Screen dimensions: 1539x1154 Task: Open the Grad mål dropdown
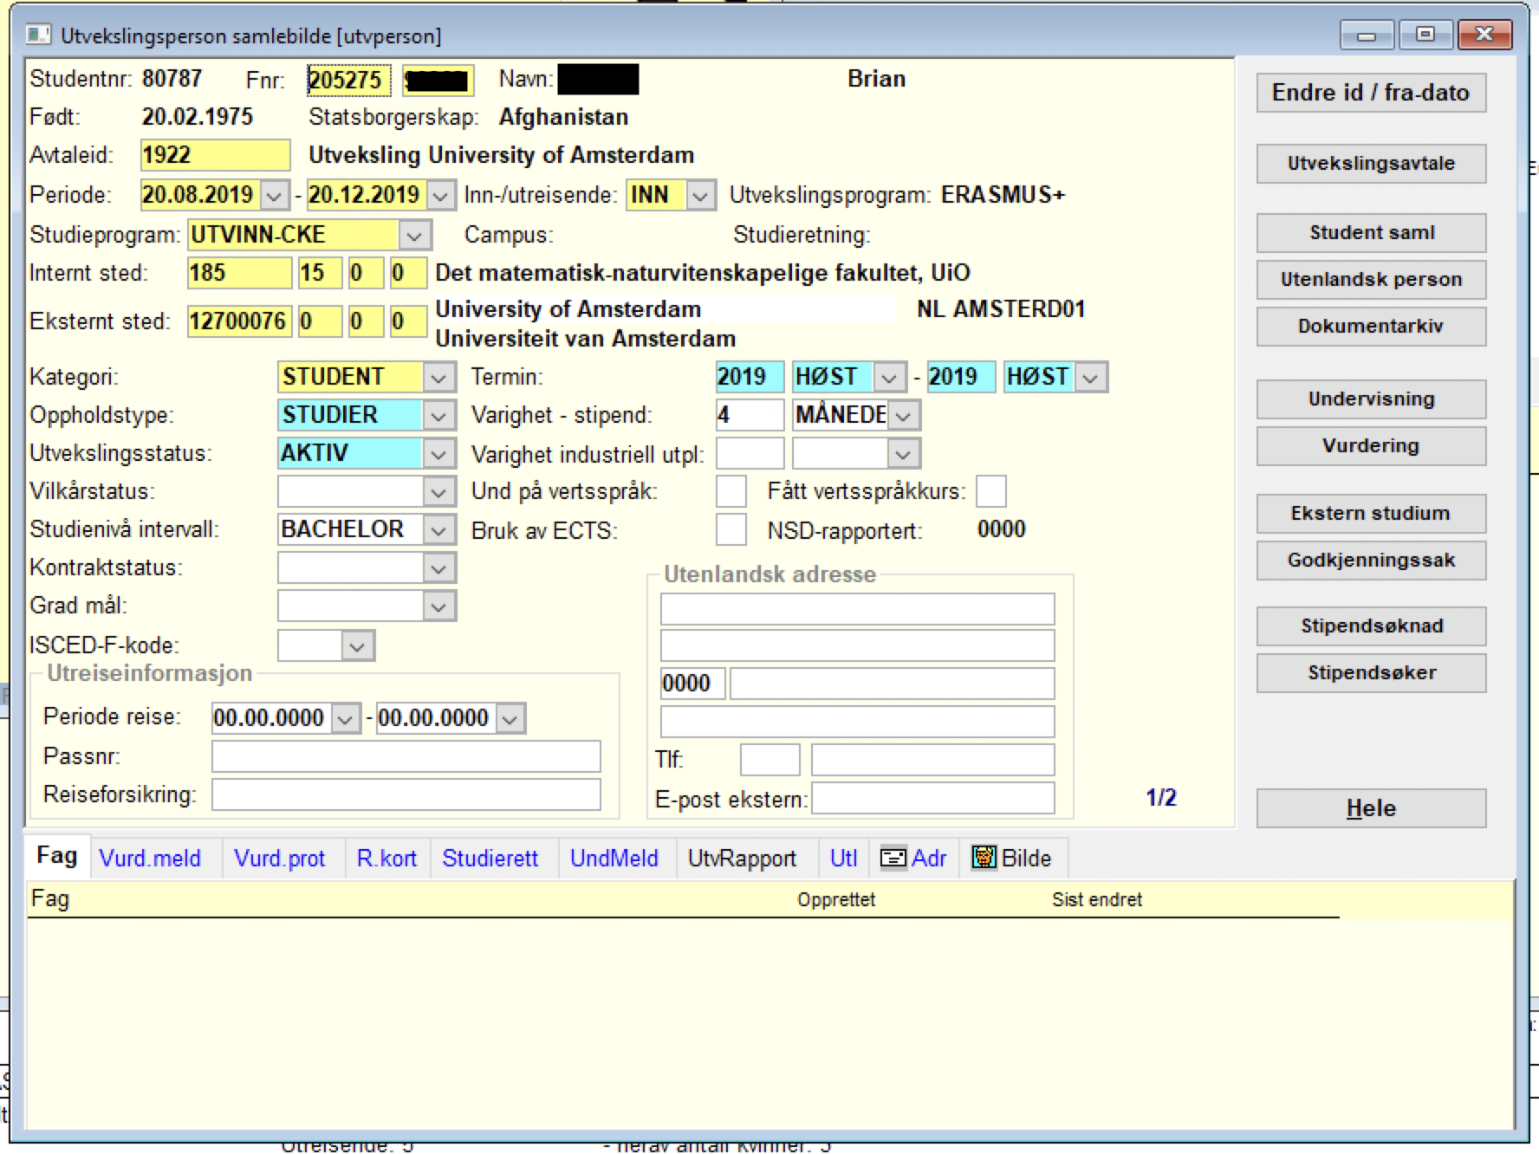coord(438,606)
